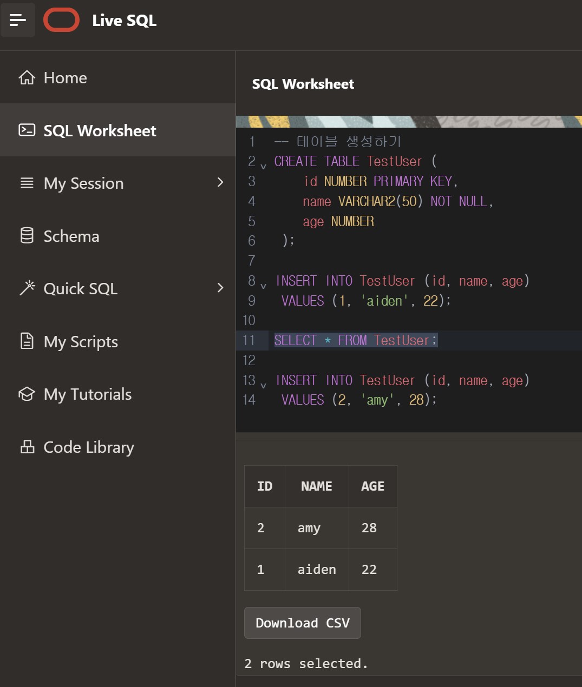Image resolution: width=582 pixels, height=687 pixels.
Task: Click the SQL Worksheet terminal icon
Action: point(27,130)
